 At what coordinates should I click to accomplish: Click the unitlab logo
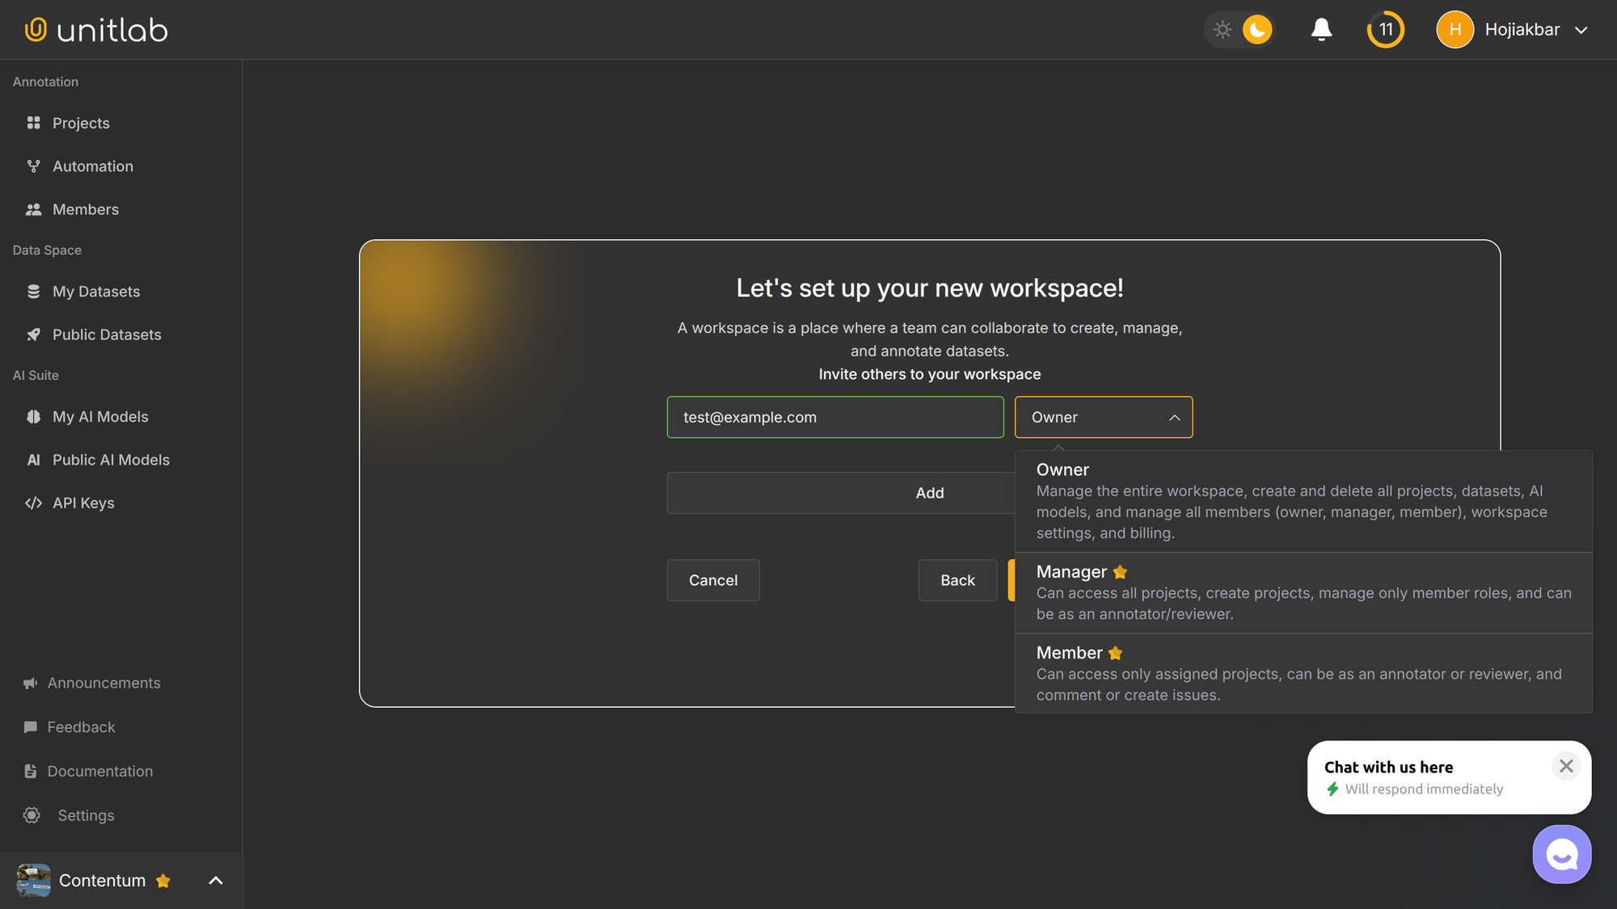pos(96,30)
